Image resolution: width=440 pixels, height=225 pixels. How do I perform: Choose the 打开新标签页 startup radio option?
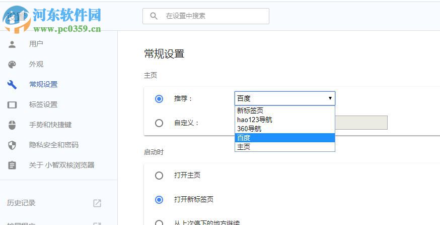pos(159,200)
